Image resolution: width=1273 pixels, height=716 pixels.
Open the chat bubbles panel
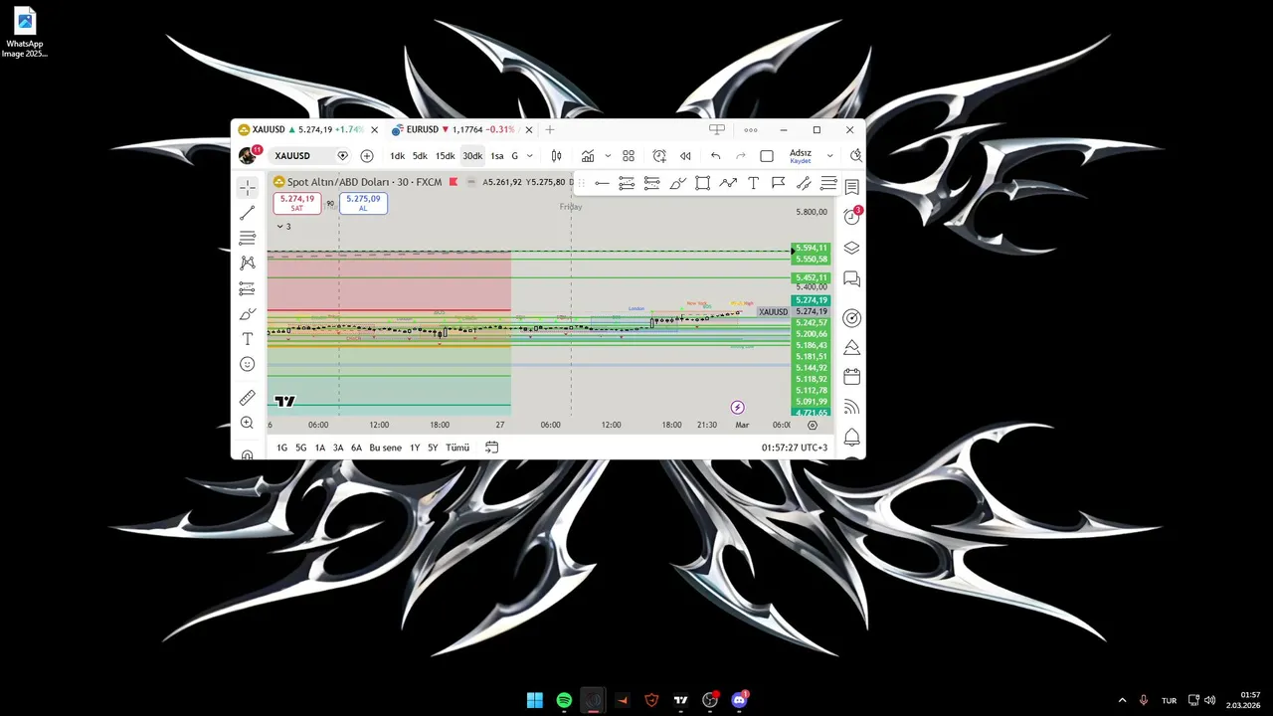(852, 279)
